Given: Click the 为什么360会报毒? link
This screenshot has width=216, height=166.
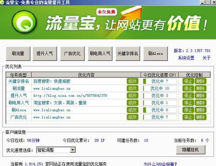Looking at the screenshot, I should (160, 164).
